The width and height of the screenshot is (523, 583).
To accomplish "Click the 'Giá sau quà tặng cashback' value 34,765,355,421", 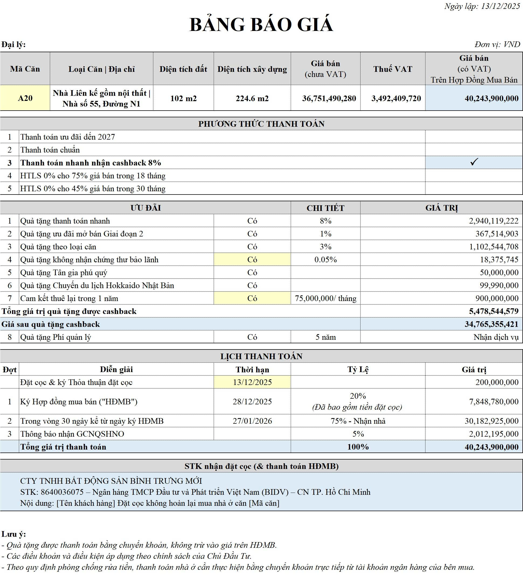I will 491,324.
